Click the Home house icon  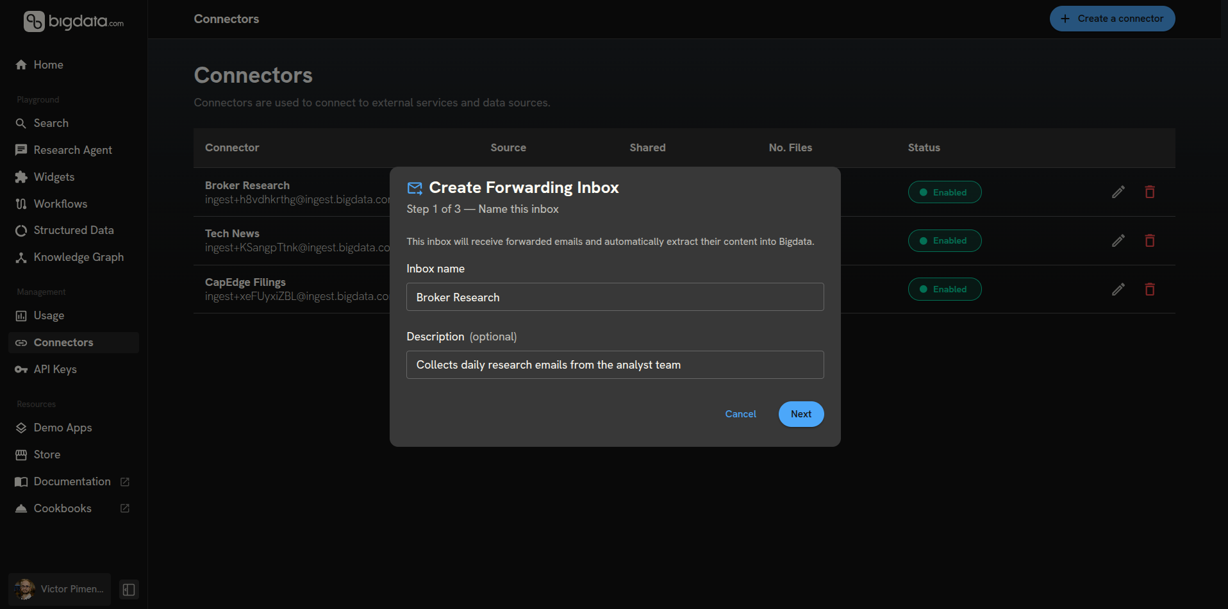tap(21, 65)
